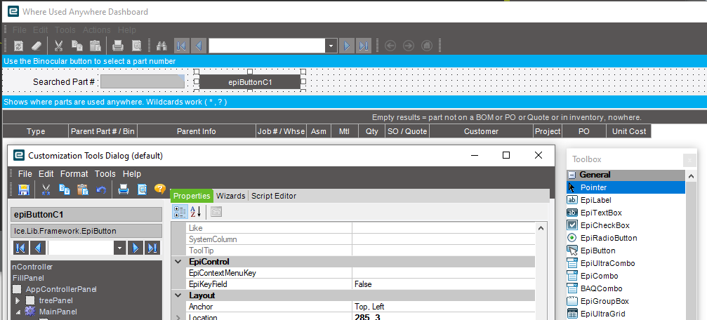The image size is (707, 320).
Task: Click Paste icon in Customization Tools toolbar
Action: pos(83,189)
